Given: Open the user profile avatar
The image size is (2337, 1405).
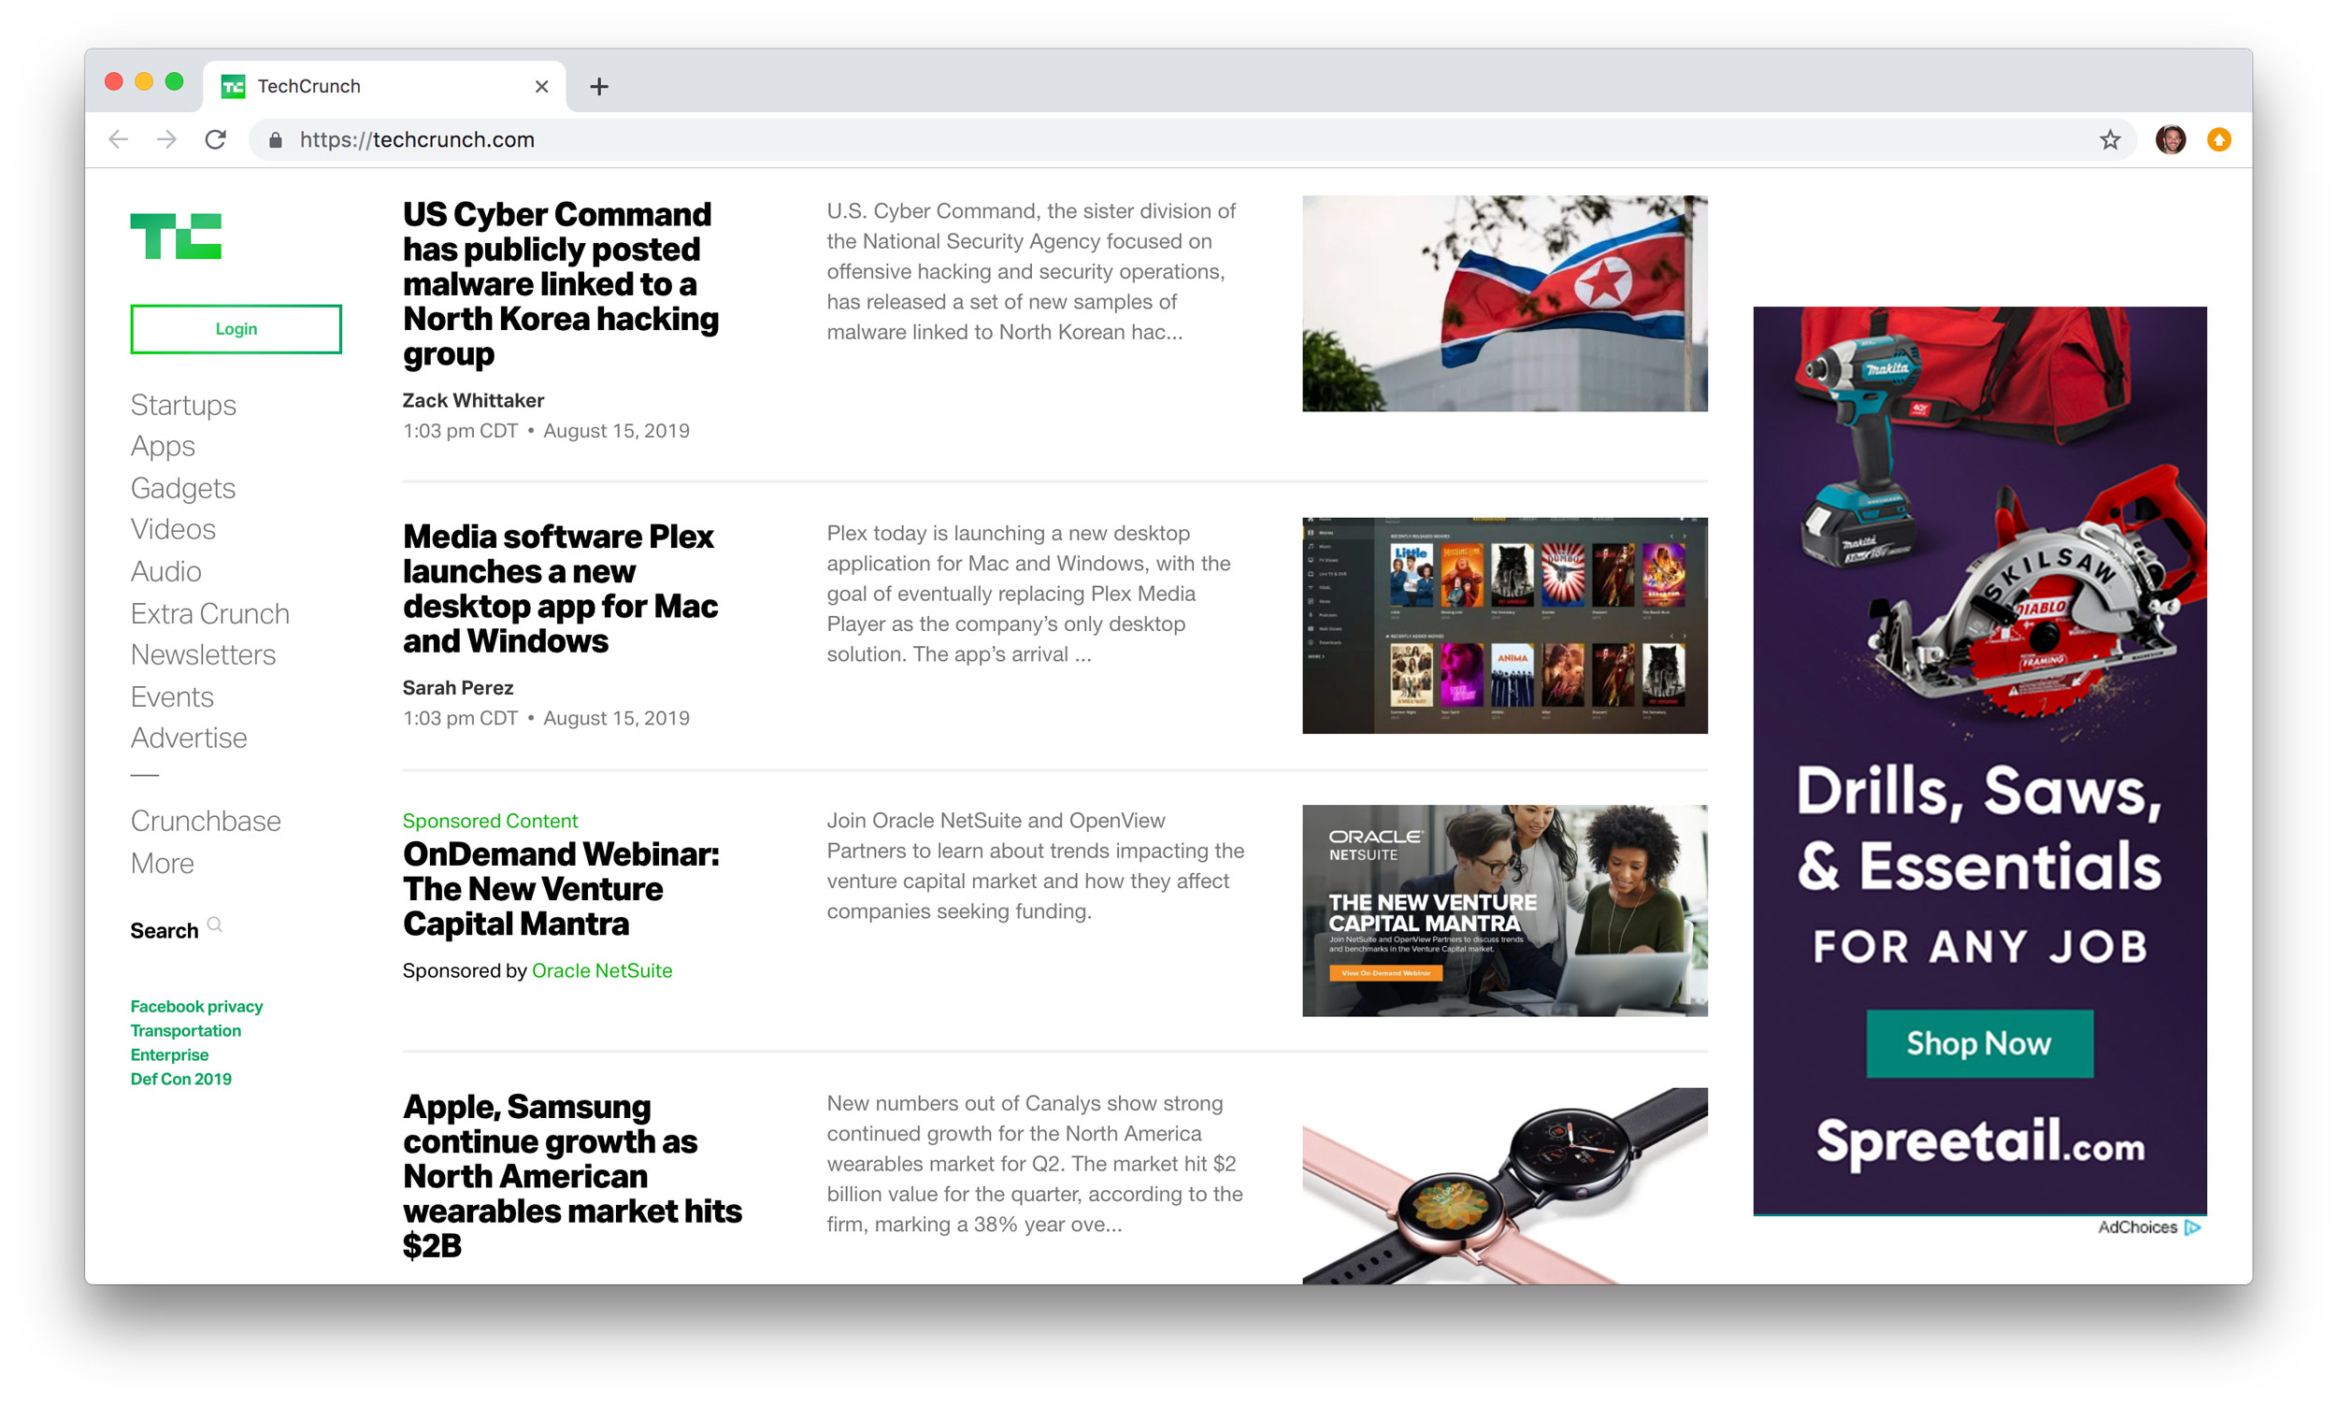Looking at the screenshot, I should click(x=2170, y=140).
